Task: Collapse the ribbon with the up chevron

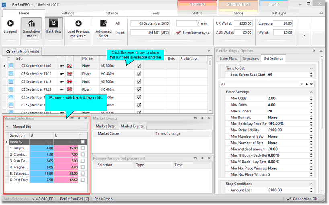Action: click(x=321, y=13)
